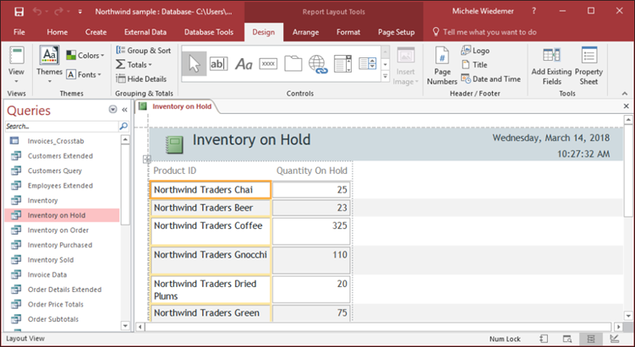Choose the Text Box control

click(219, 64)
